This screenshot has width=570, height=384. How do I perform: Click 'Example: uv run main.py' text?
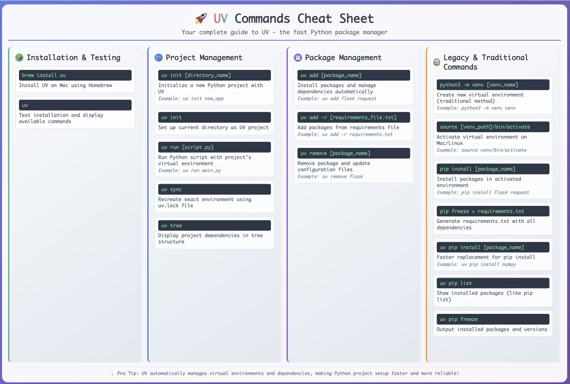point(190,170)
